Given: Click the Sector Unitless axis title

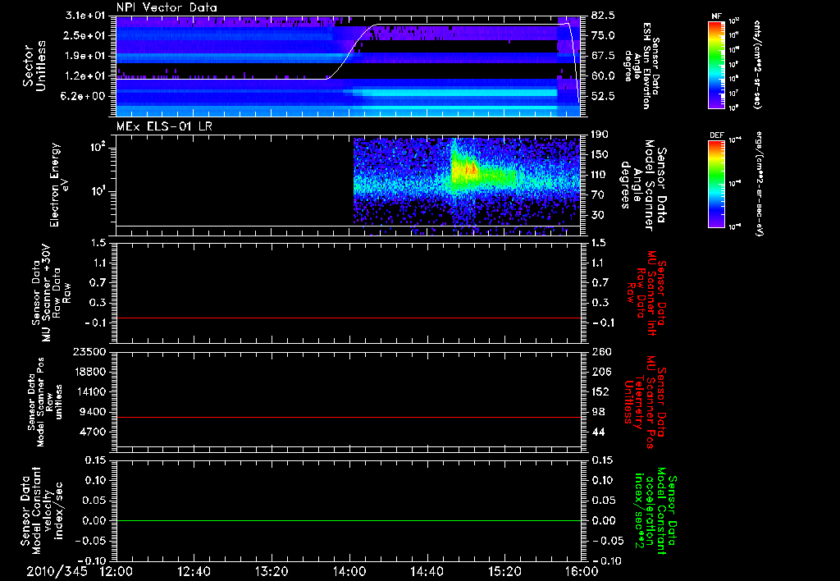Looking at the screenshot, I should tap(34, 66).
